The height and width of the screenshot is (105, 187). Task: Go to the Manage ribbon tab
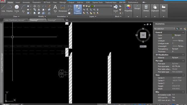click(x=63, y=2)
